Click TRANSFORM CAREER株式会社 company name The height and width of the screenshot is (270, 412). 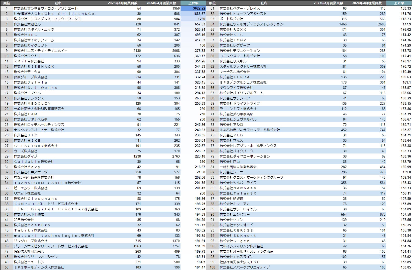click(47, 183)
